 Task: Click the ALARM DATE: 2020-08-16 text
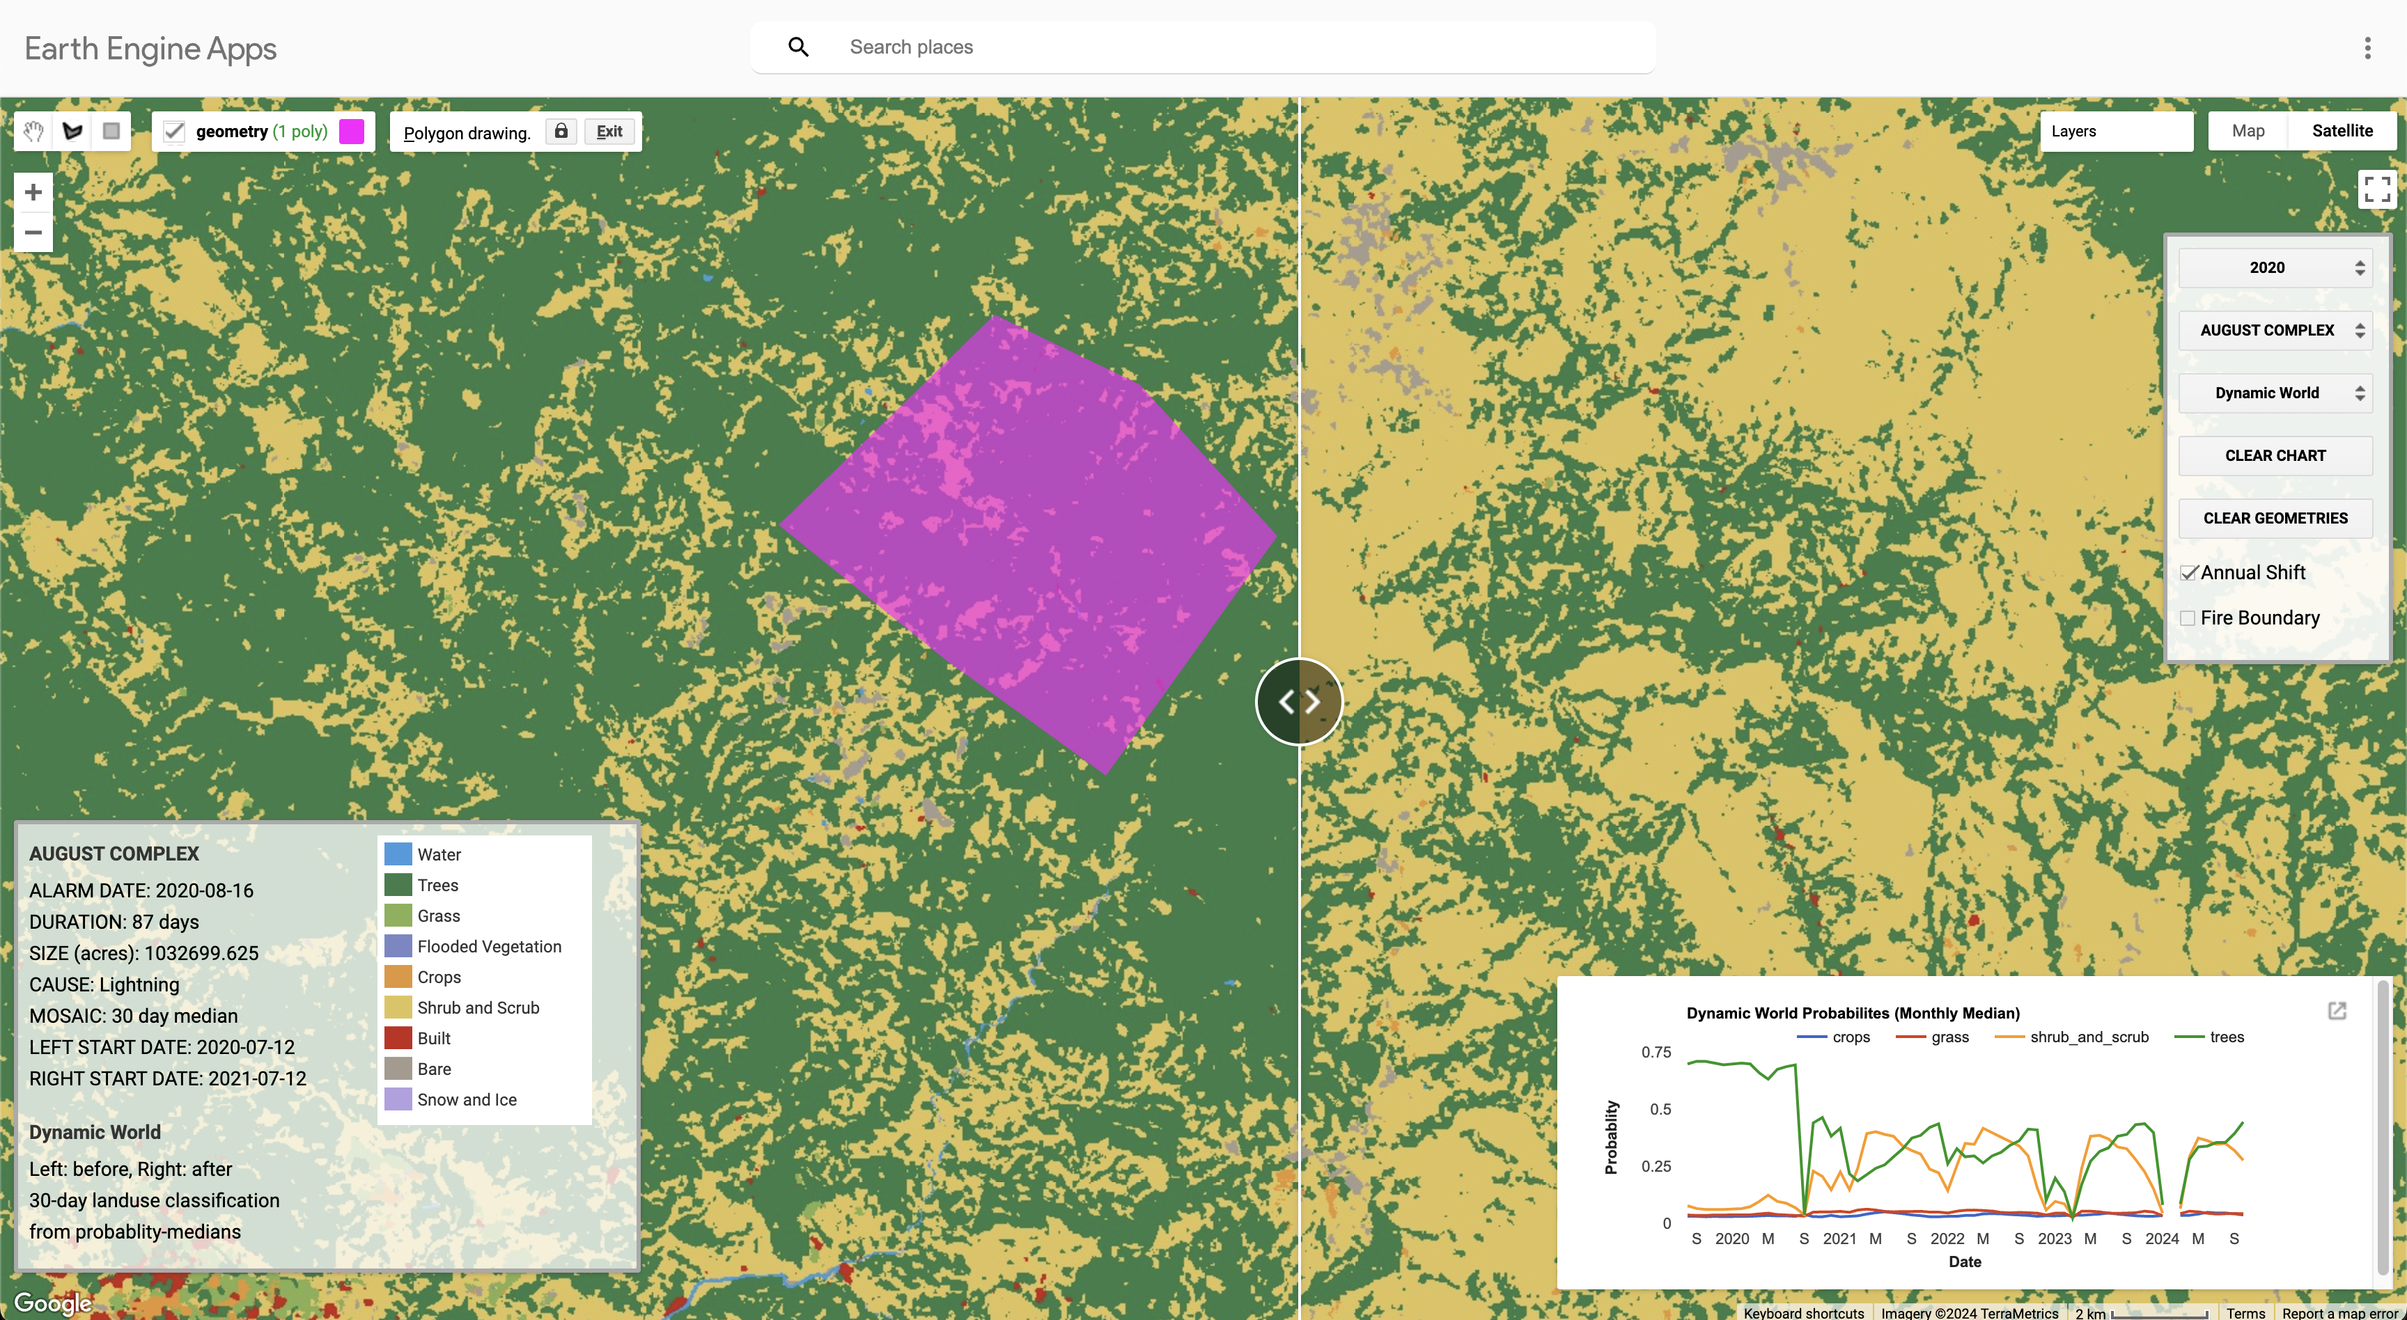(141, 890)
